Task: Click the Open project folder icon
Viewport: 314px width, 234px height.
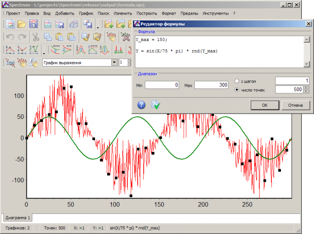Action: [22, 24]
